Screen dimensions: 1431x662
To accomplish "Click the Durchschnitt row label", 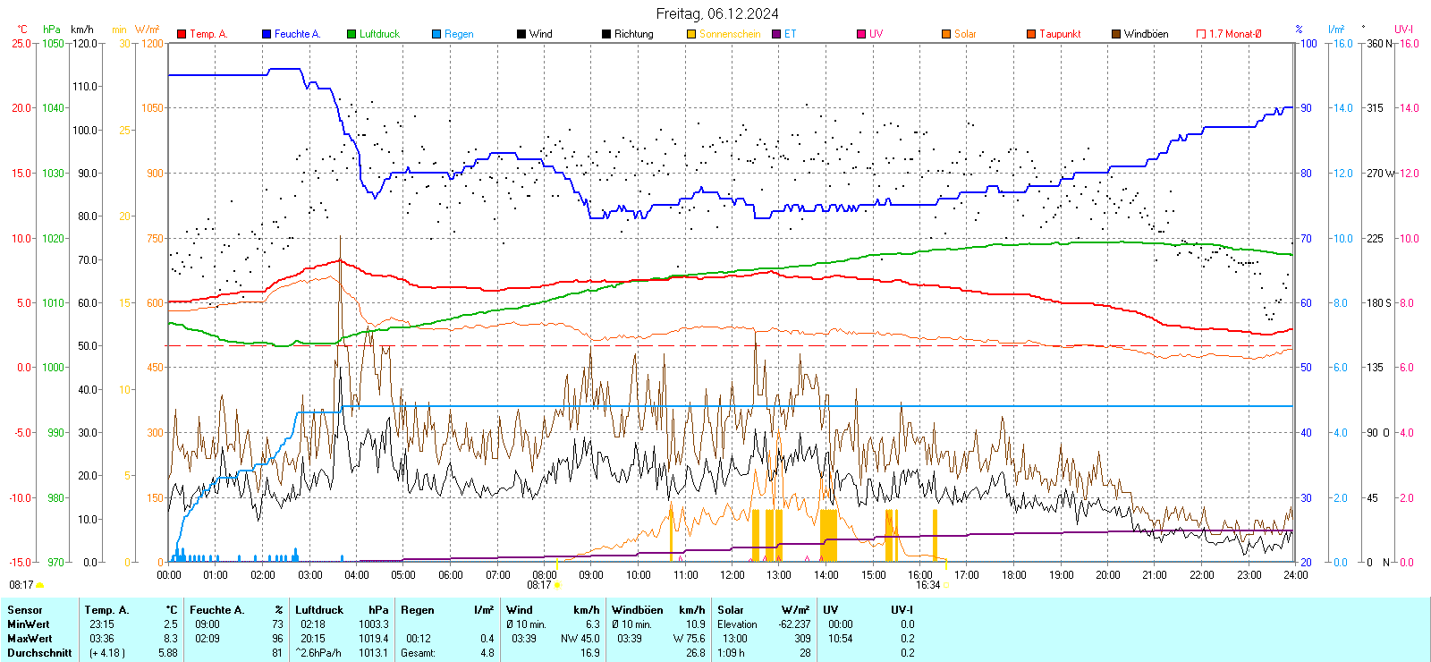I will [x=39, y=653].
